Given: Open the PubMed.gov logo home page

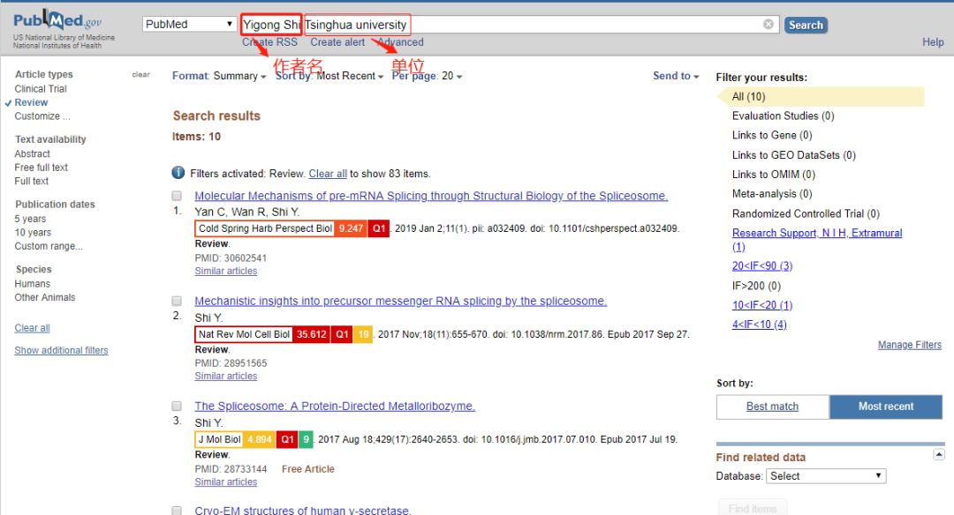Looking at the screenshot, I should [57, 22].
